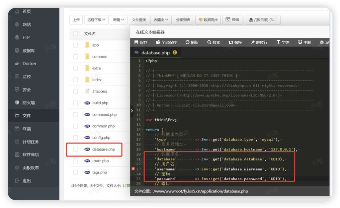
Task: Click the editor panel collapse arrow handle
Action: pos(132,111)
